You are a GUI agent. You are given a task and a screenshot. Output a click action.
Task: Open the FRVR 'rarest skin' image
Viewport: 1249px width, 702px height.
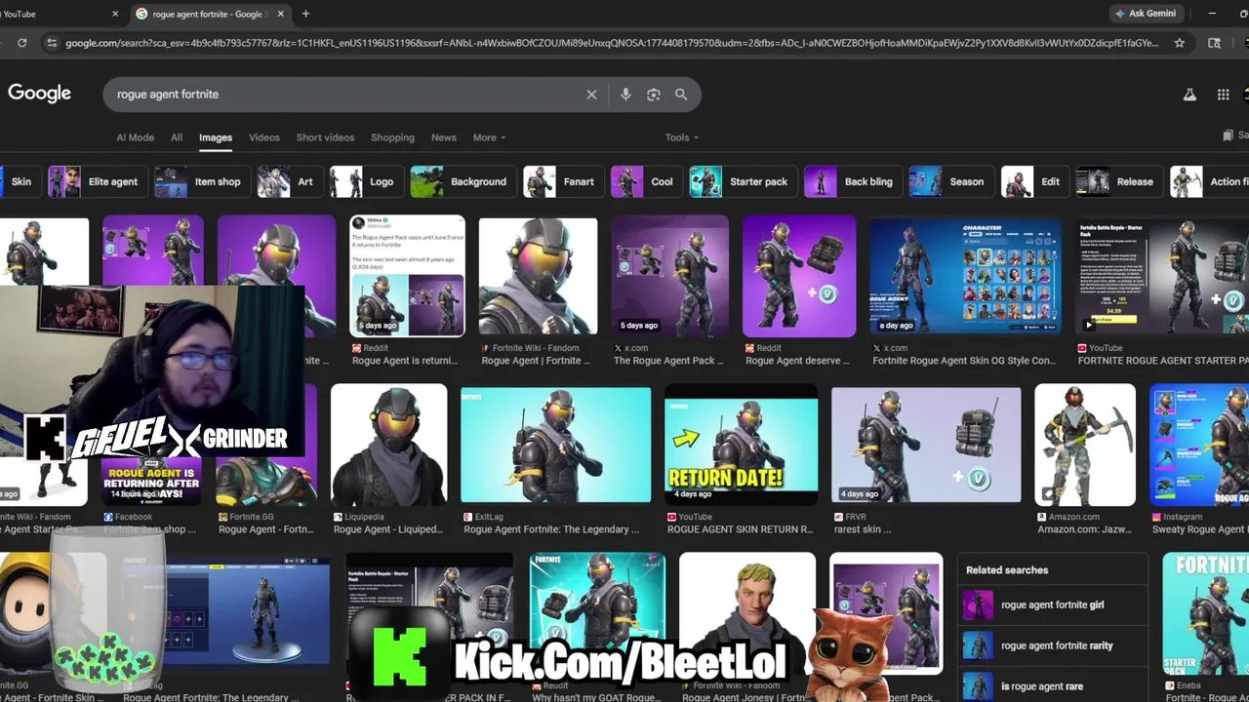(926, 445)
